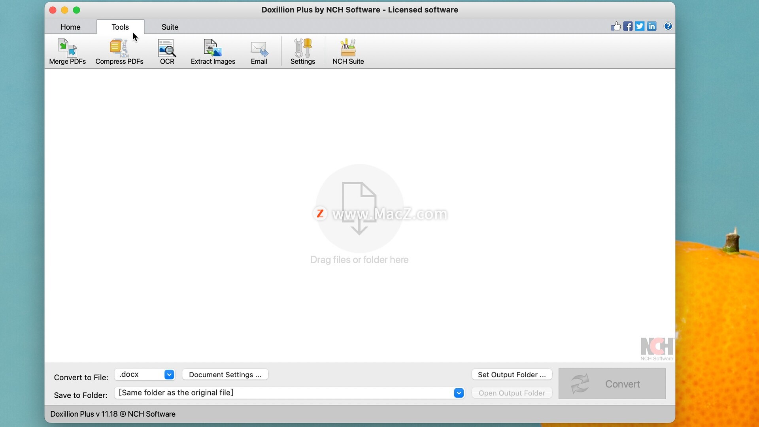Open the Settings toolbar icon
Image resolution: width=759 pixels, height=427 pixels.
click(x=302, y=51)
